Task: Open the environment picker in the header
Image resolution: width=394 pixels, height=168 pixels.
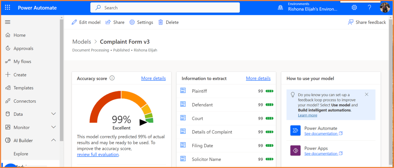Action: 308,8
